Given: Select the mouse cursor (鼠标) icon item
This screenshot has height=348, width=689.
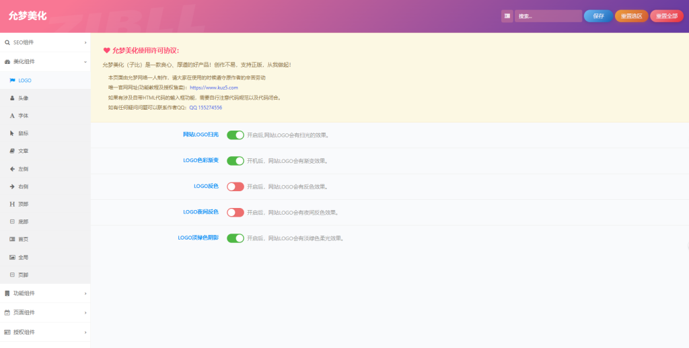Looking at the screenshot, I should tap(12, 133).
